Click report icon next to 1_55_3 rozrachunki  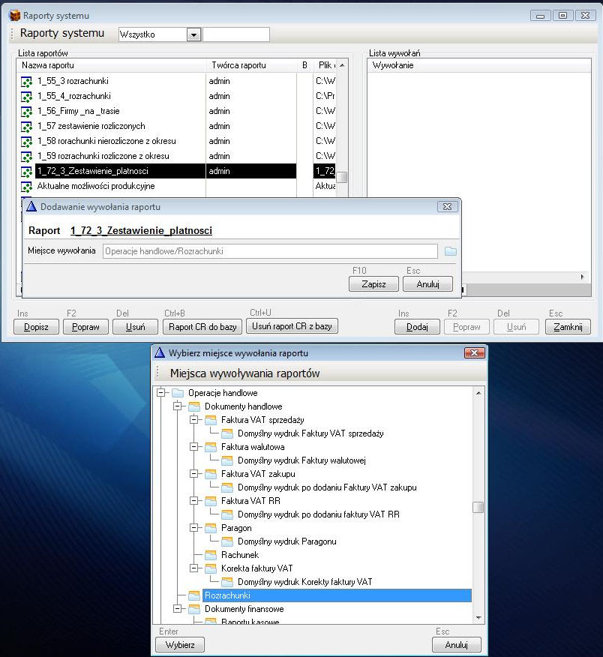pyautogui.click(x=26, y=81)
